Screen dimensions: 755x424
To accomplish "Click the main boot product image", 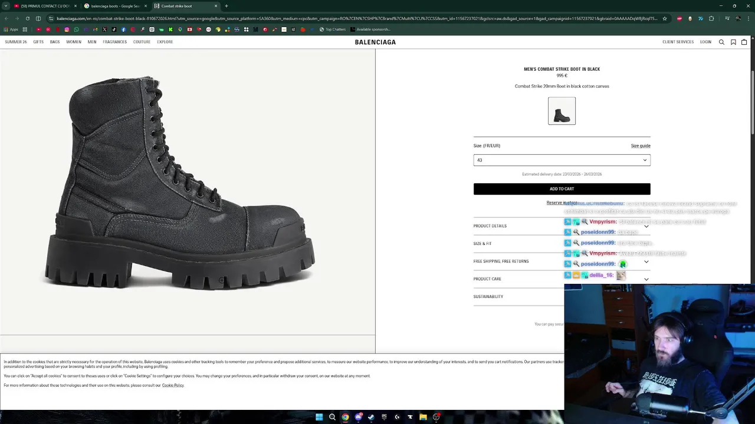I will tap(188, 192).
